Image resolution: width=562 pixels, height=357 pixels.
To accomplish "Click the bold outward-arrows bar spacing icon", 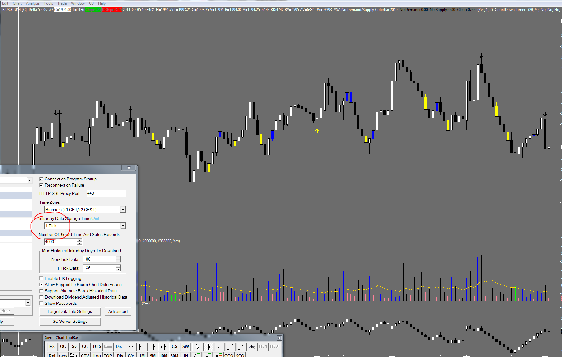I will click(142, 346).
